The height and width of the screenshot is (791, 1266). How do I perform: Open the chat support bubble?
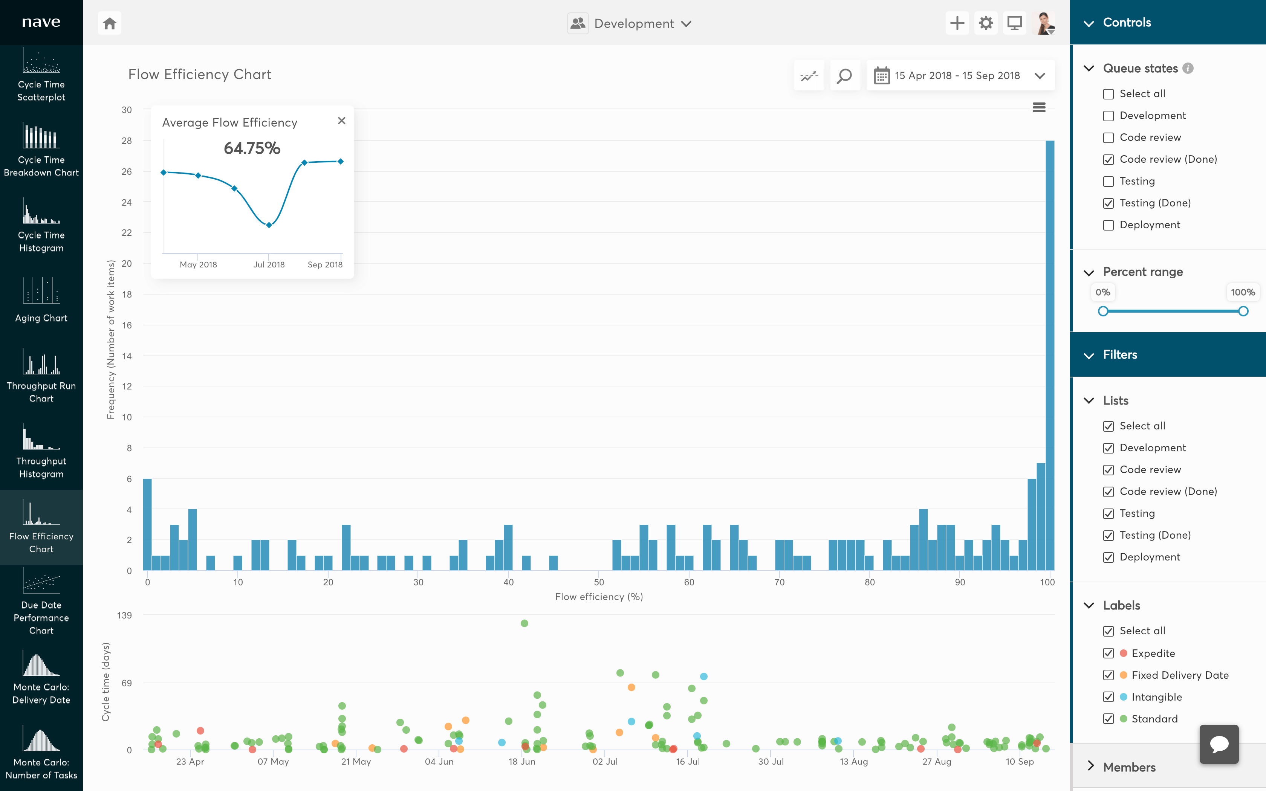1219,744
